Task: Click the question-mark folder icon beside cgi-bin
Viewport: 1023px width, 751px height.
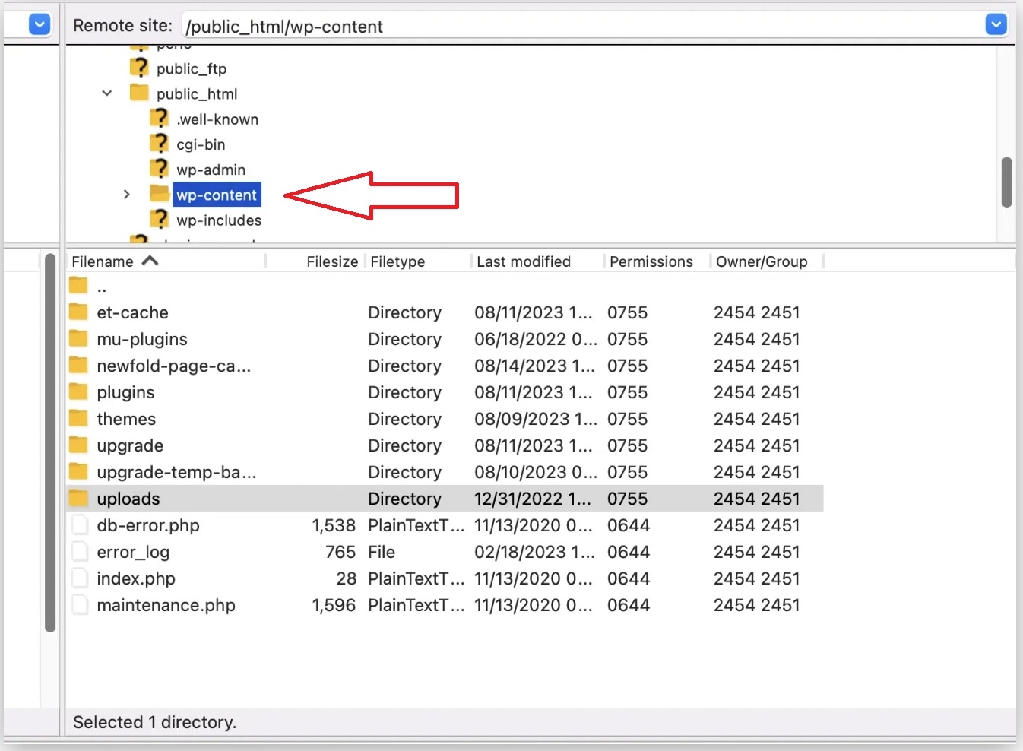Action: [160, 143]
